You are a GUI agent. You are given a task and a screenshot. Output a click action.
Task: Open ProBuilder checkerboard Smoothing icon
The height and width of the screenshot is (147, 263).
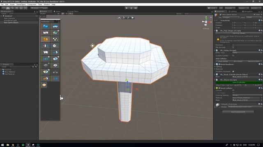pos(55,39)
